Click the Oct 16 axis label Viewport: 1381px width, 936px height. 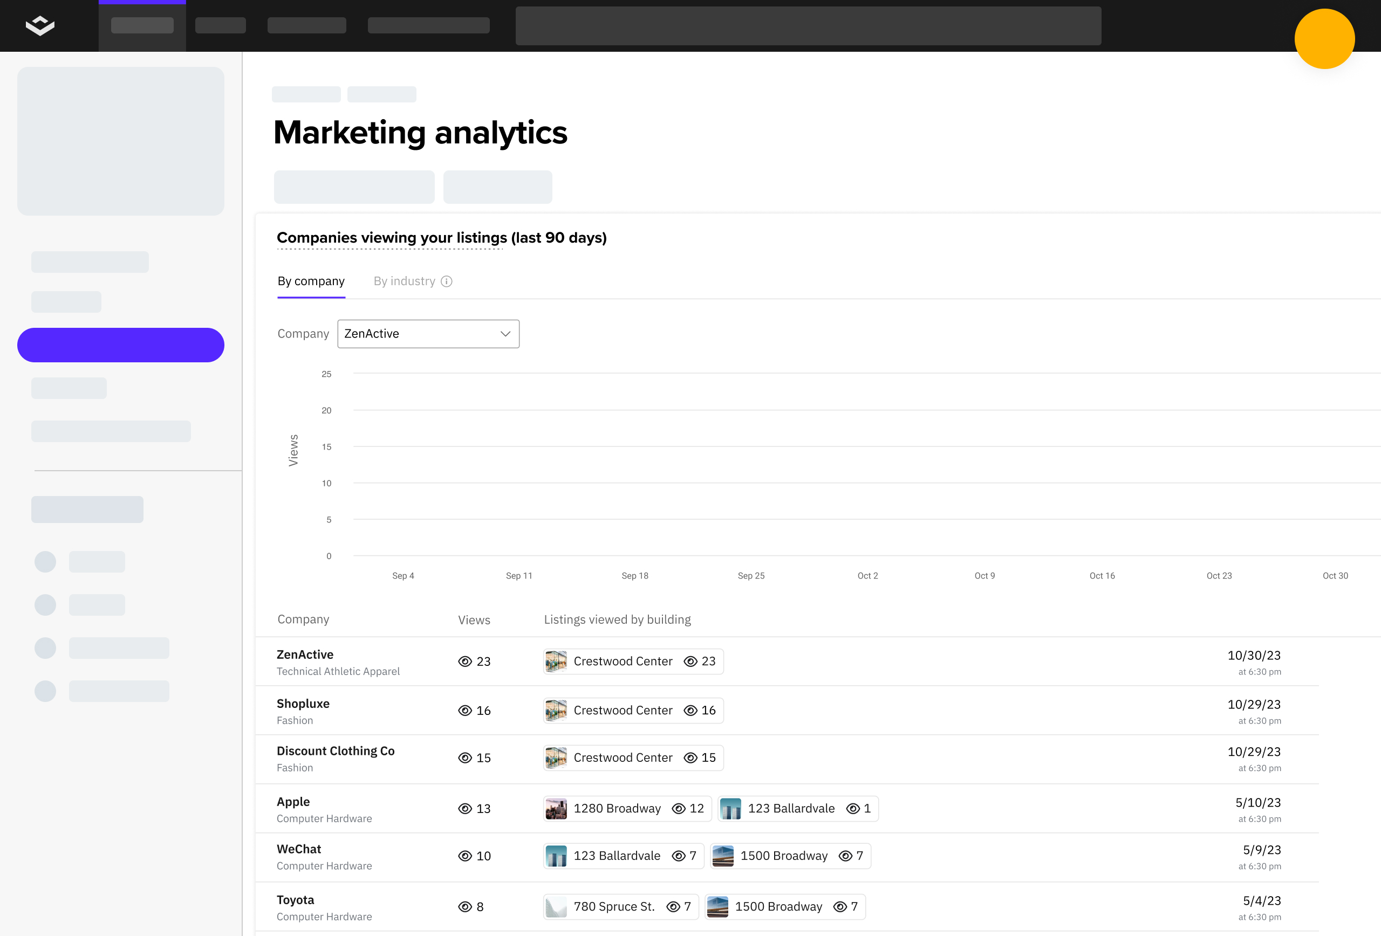[x=1102, y=576]
